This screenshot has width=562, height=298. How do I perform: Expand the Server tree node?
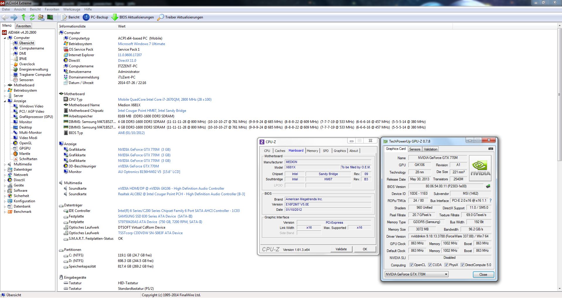(x=5, y=96)
